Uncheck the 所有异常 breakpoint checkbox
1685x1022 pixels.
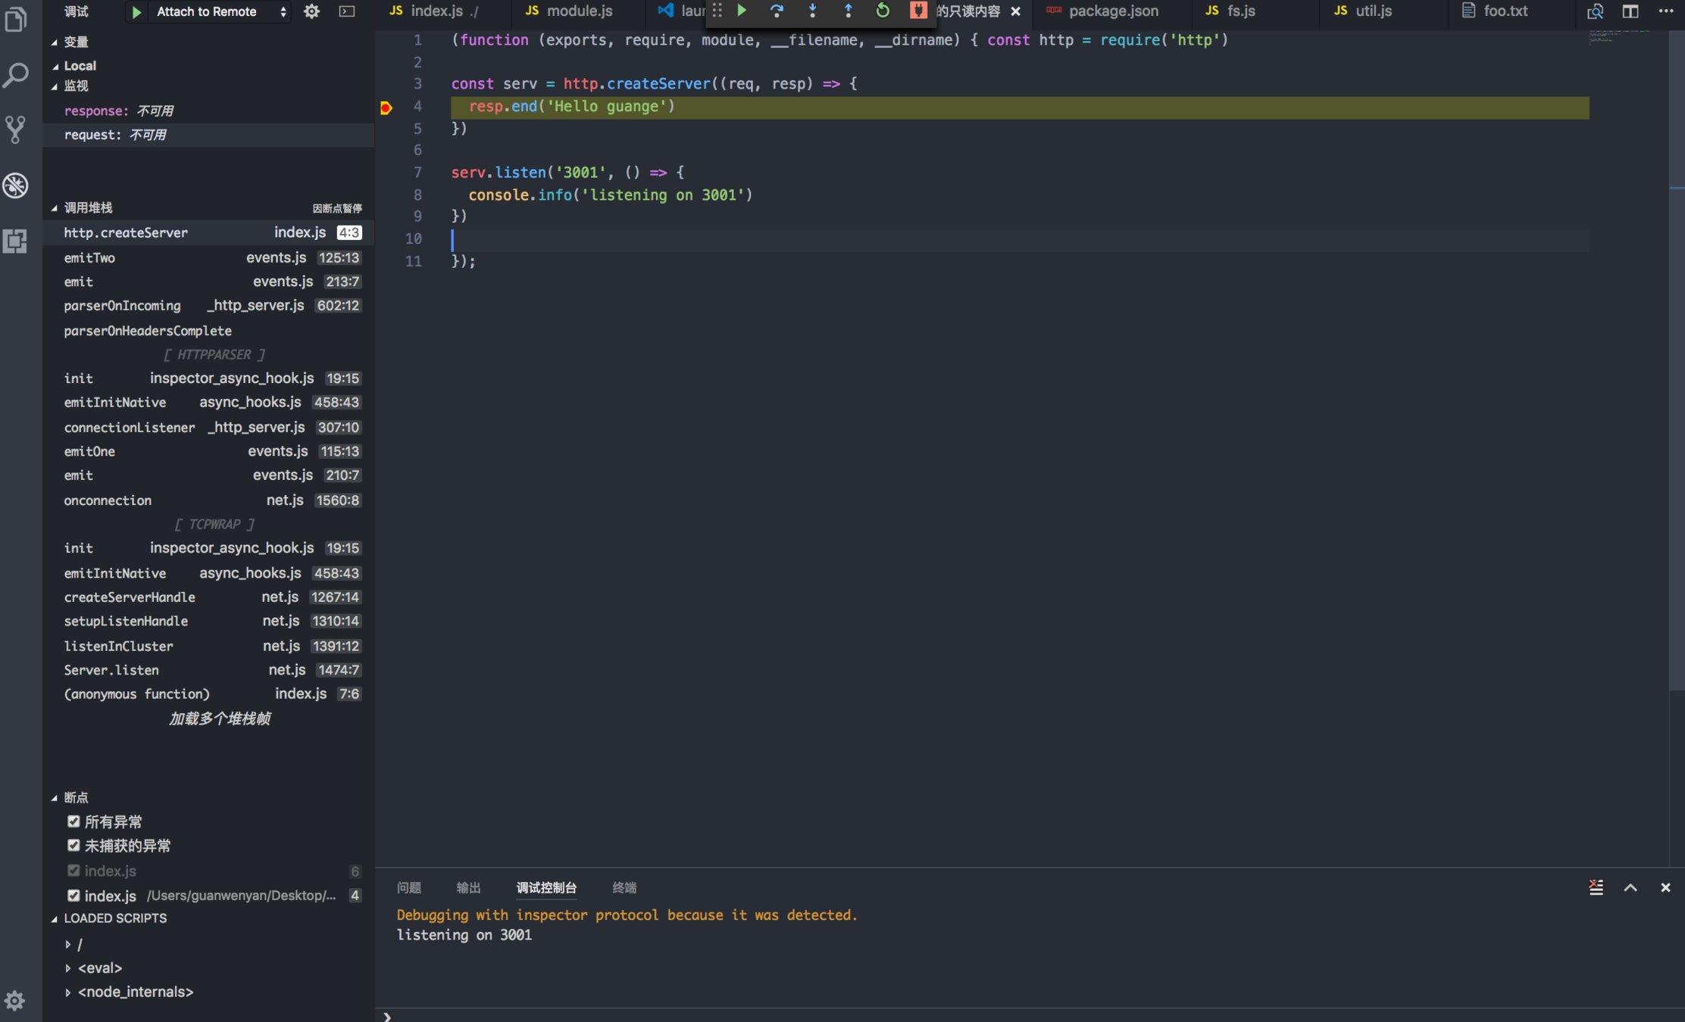[x=73, y=821]
